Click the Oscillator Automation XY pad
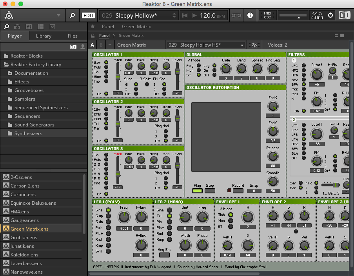354x276 pixels. point(226,137)
